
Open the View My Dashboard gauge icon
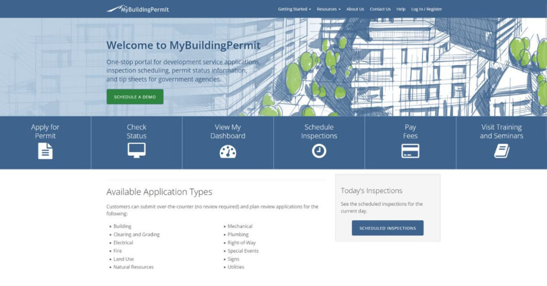pos(228,151)
